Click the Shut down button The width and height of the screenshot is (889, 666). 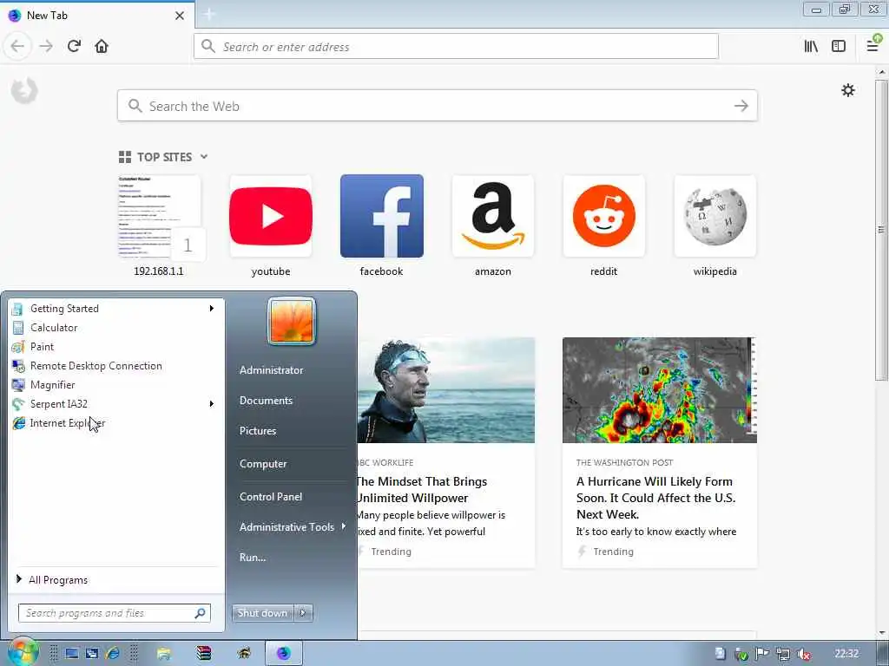262,613
